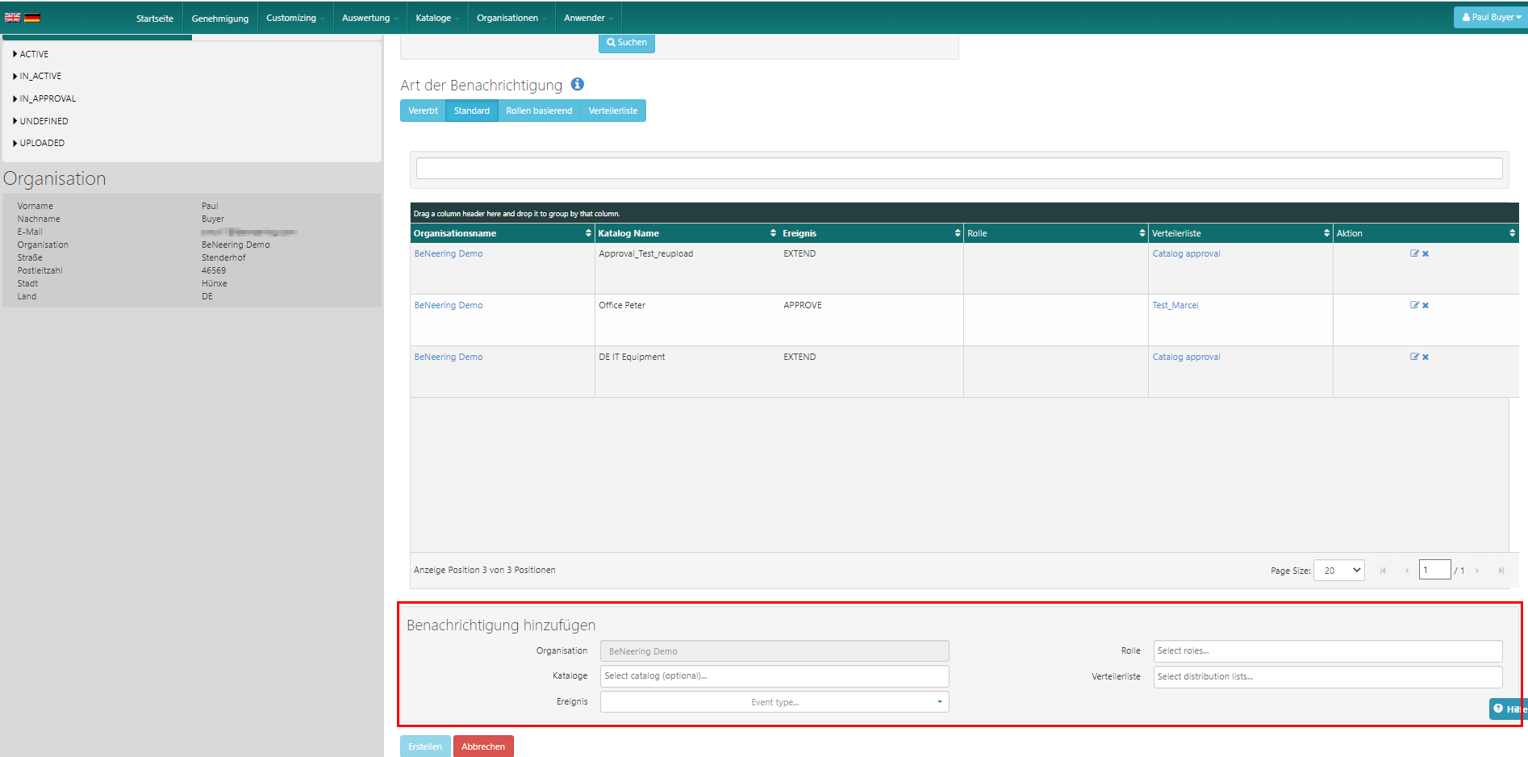Open the Page Size dropdown
This screenshot has height=757, width=1528.
[1338, 571]
